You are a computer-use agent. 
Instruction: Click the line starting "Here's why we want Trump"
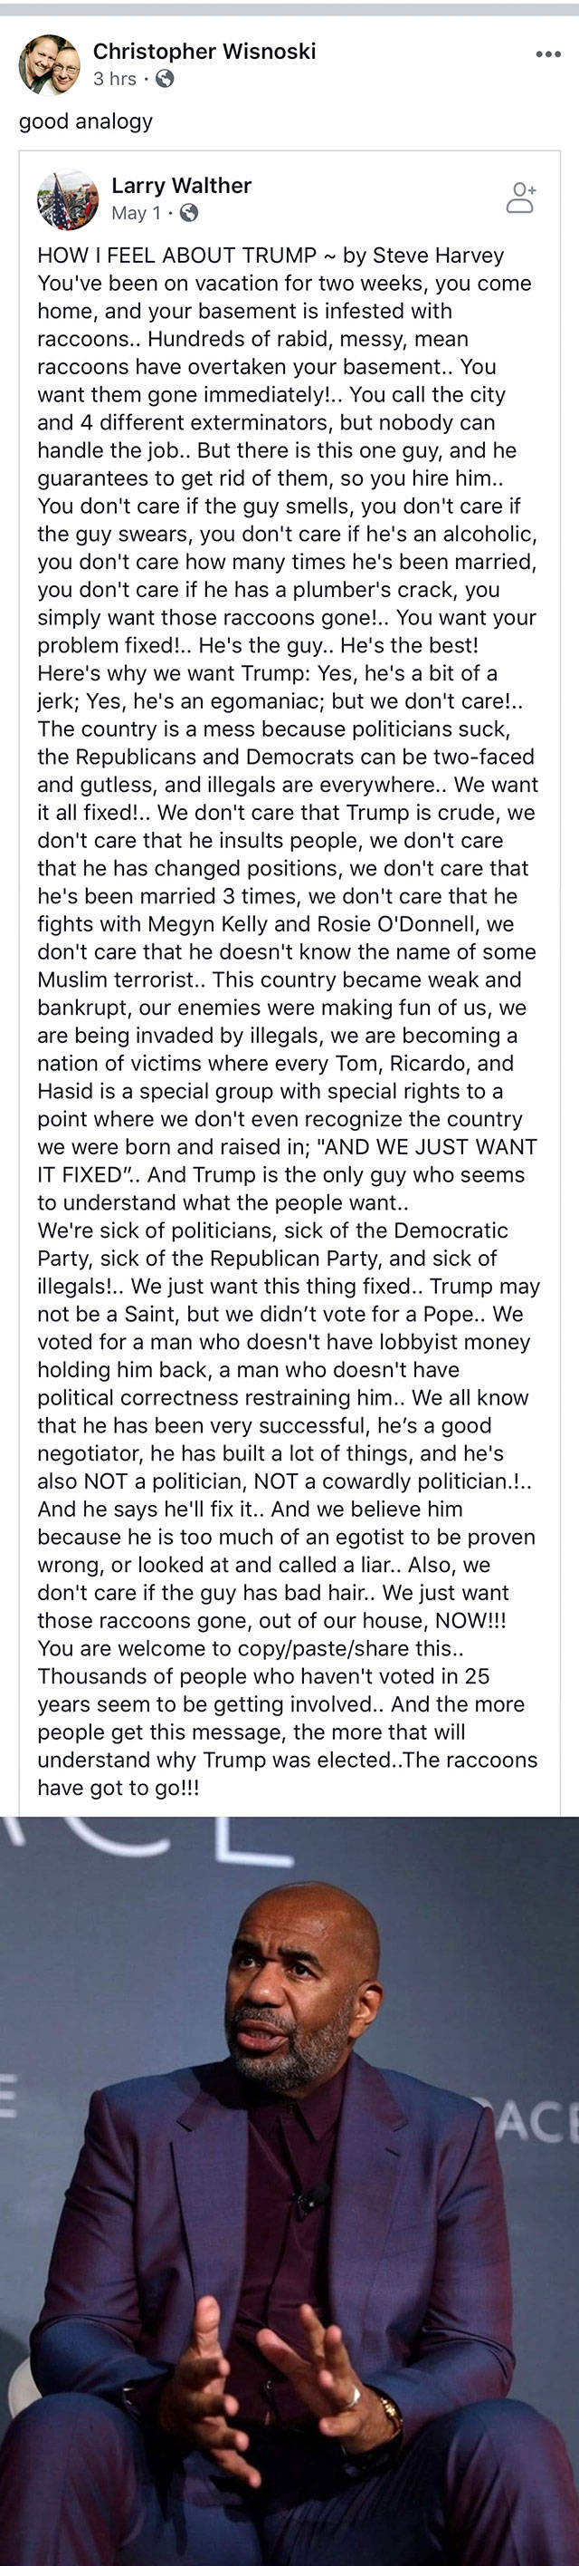267,673
